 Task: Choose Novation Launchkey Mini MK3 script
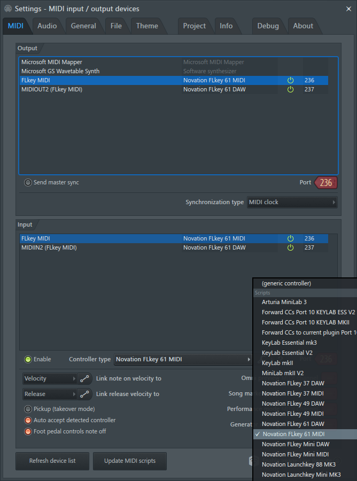306,475
